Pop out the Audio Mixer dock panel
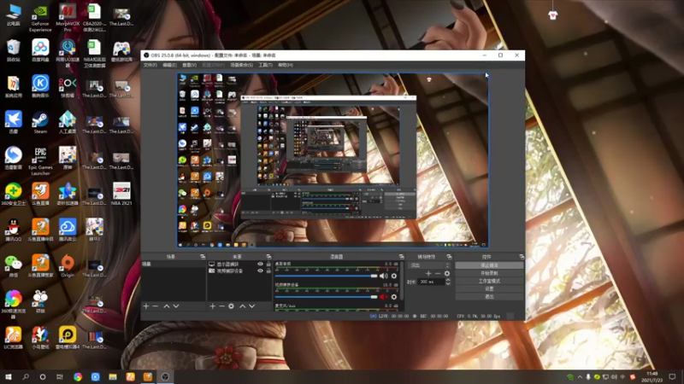The width and height of the screenshot is (684, 384). coord(401,257)
